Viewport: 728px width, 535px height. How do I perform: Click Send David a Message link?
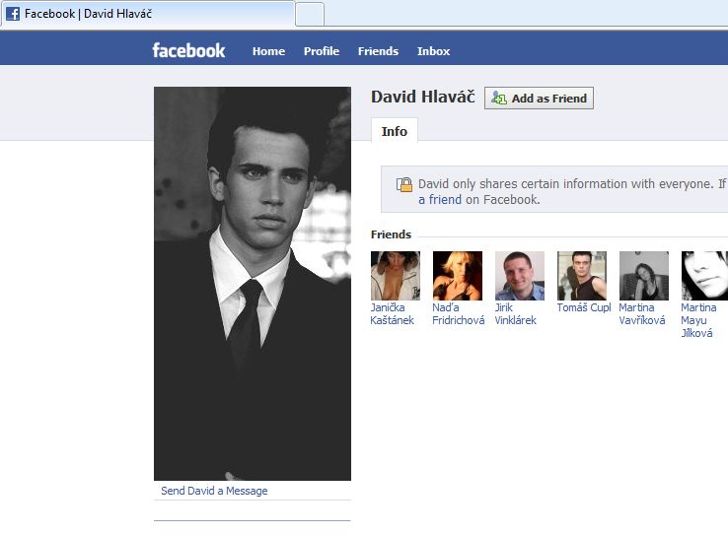pos(214,491)
